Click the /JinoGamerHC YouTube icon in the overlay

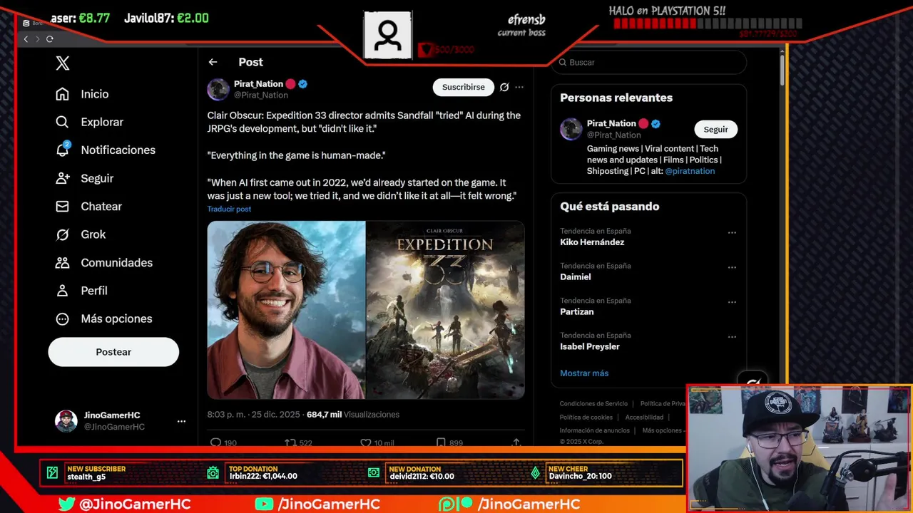pyautogui.click(x=264, y=504)
